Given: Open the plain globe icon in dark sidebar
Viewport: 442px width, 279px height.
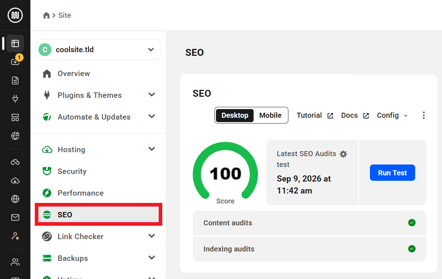Looking at the screenshot, I should coord(15,199).
